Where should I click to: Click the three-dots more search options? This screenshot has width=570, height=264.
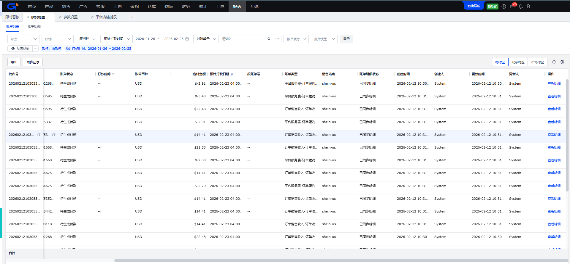point(277,39)
